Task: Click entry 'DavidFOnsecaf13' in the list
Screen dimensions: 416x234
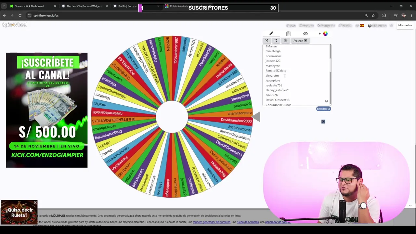Action: point(277,100)
